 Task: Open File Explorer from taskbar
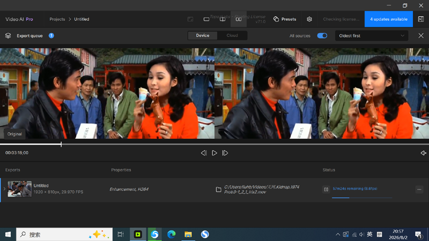(x=188, y=235)
